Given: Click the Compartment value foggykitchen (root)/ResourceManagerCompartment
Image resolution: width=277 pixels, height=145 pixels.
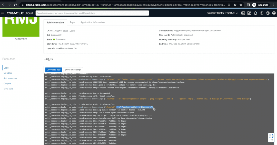Looking at the screenshot, I should pos(197,30).
